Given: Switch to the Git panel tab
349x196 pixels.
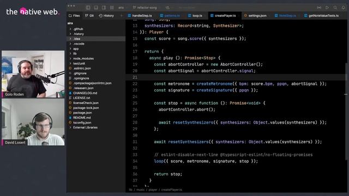Looking at the screenshot, I should 89,16.
